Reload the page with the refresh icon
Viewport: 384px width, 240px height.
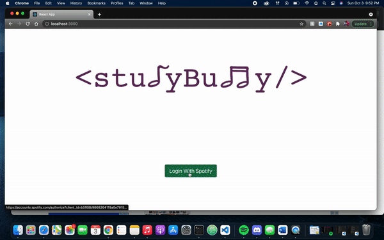[x=28, y=24]
